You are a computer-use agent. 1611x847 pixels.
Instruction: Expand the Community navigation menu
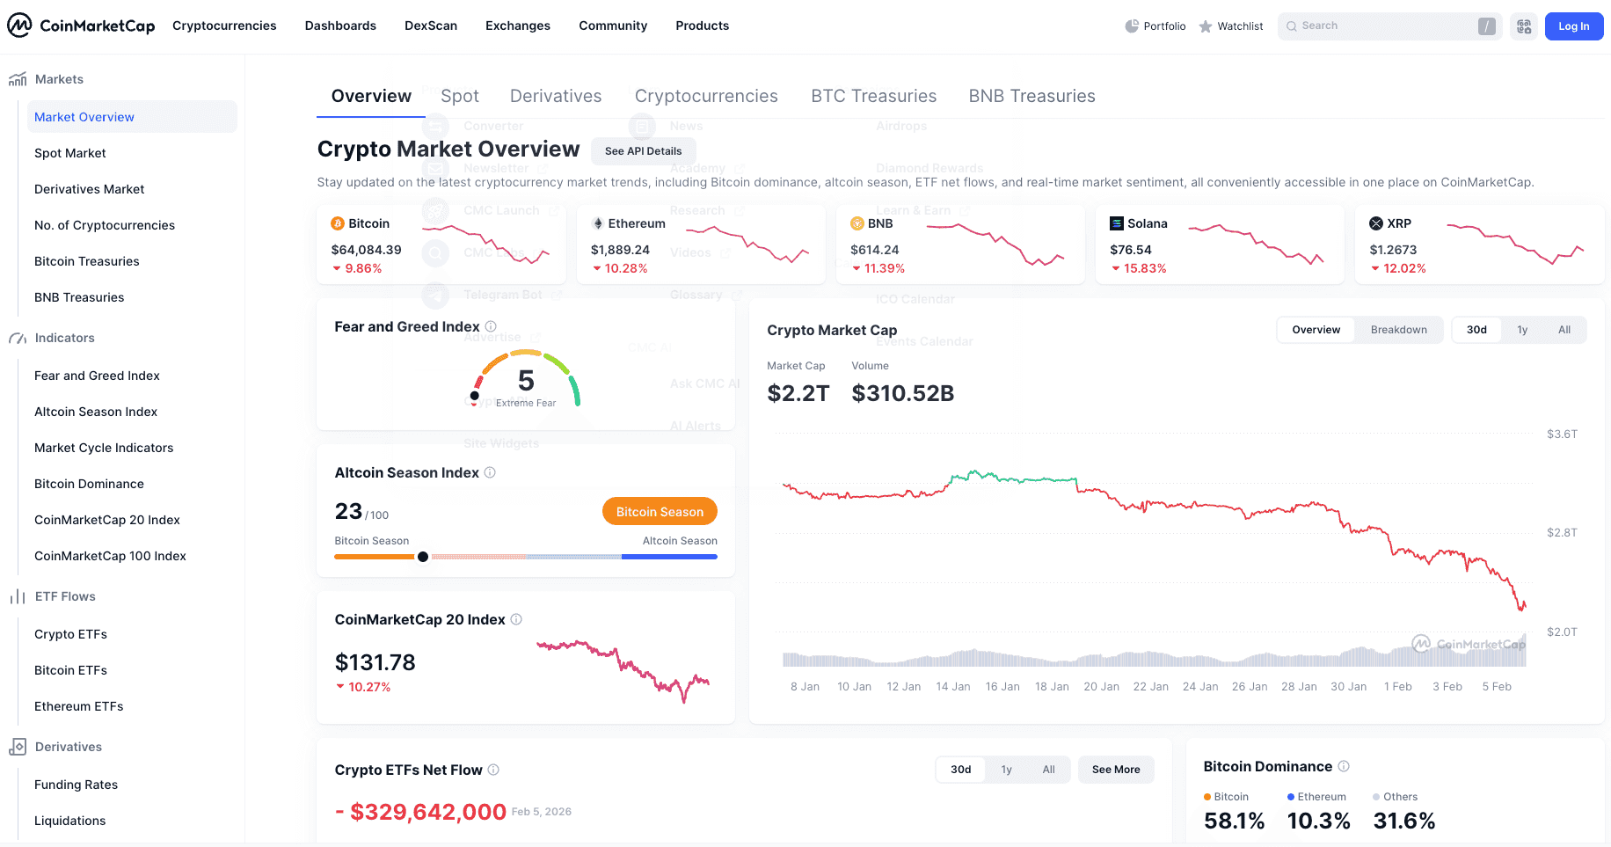(x=613, y=26)
